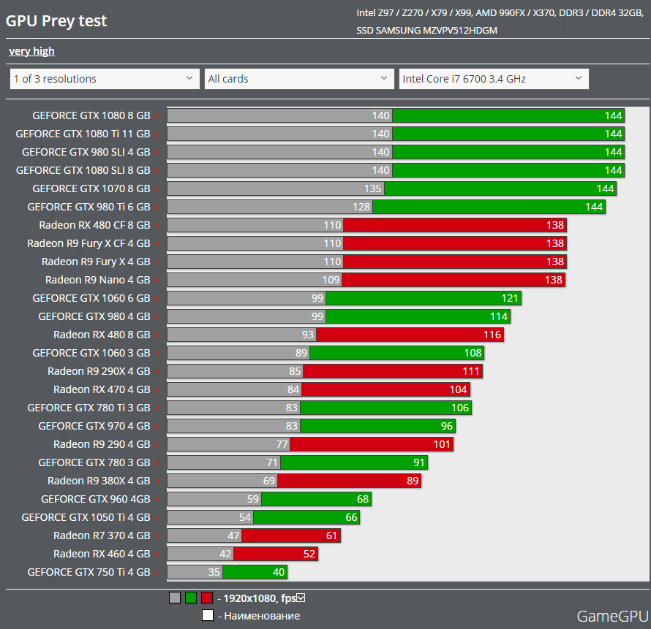The image size is (651, 629).
Task: Click the GEFORCE GTX 960 4GB label
Action: pos(96,499)
